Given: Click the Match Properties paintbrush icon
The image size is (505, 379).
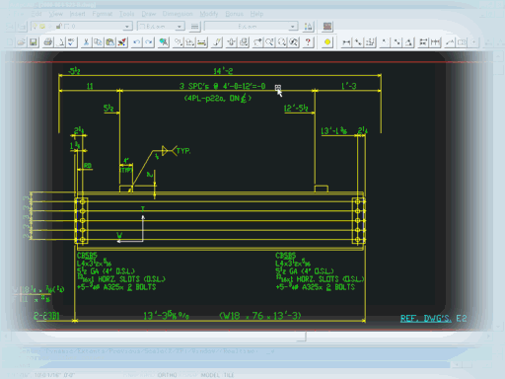Looking at the screenshot, I should coord(122,42).
